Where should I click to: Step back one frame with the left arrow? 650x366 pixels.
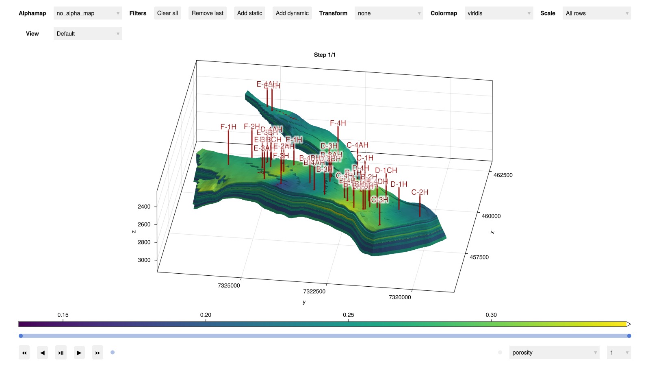43,353
